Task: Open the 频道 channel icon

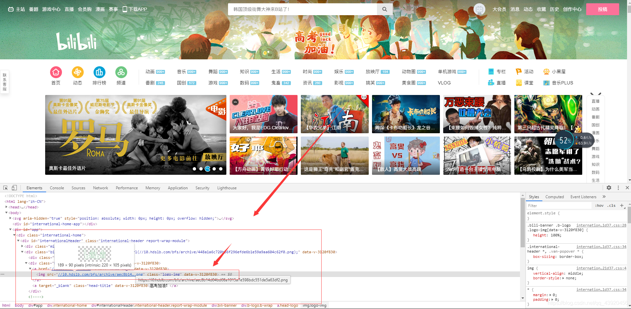Action: [x=121, y=72]
